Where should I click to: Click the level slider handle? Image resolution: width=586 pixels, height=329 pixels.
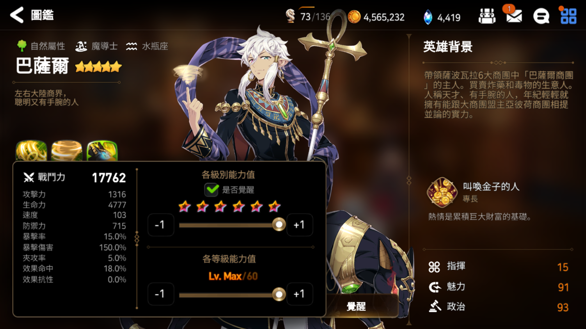pyautogui.click(x=279, y=294)
